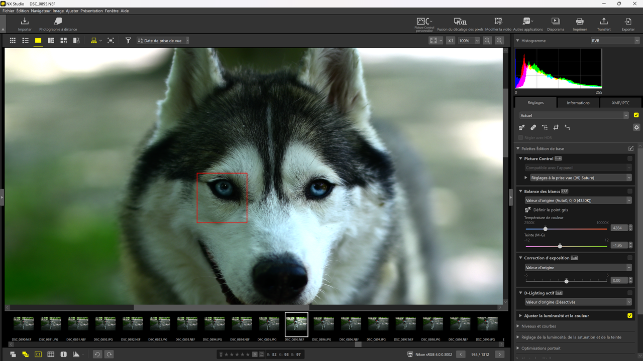This screenshot has height=361, width=643.
Task: Toggle the Picture Control checkbox
Action: [630, 158]
